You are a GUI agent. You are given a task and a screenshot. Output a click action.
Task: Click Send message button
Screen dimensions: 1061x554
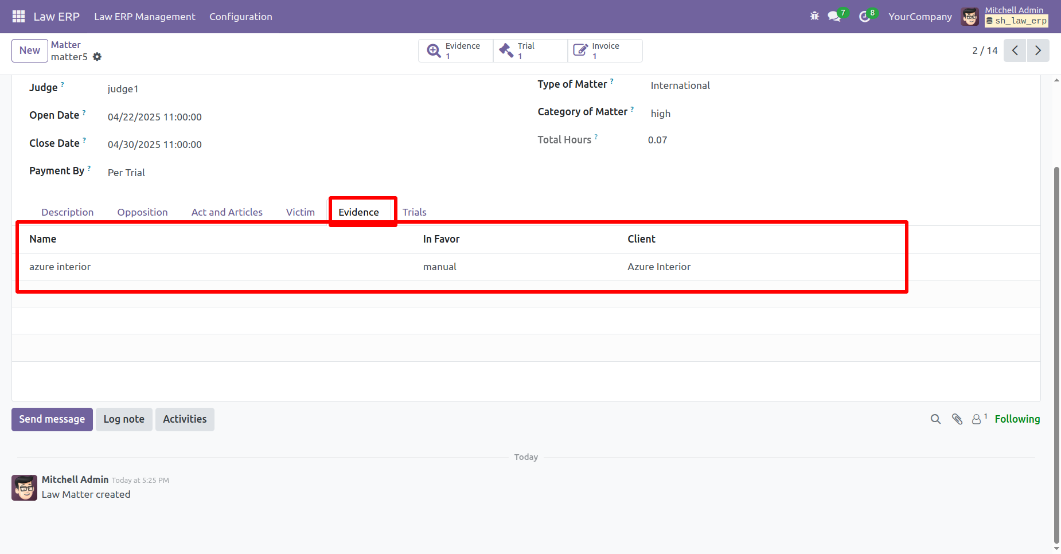(x=52, y=419)
